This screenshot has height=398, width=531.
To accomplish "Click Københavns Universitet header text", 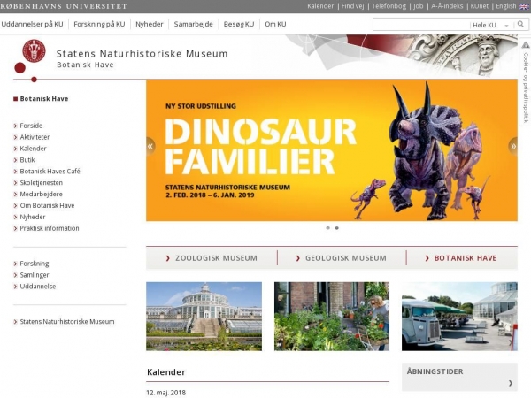I will click(x=64, y=6).
